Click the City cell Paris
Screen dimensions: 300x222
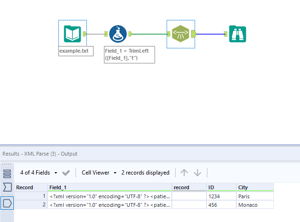pos(255,196)
